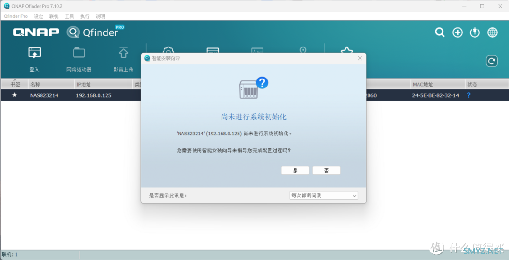Screen dimensions: 509x260
Task: Click the 联机: 1 status bar text
Action: 10,255
